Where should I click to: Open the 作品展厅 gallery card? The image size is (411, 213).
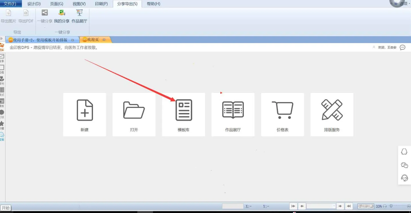233,114
